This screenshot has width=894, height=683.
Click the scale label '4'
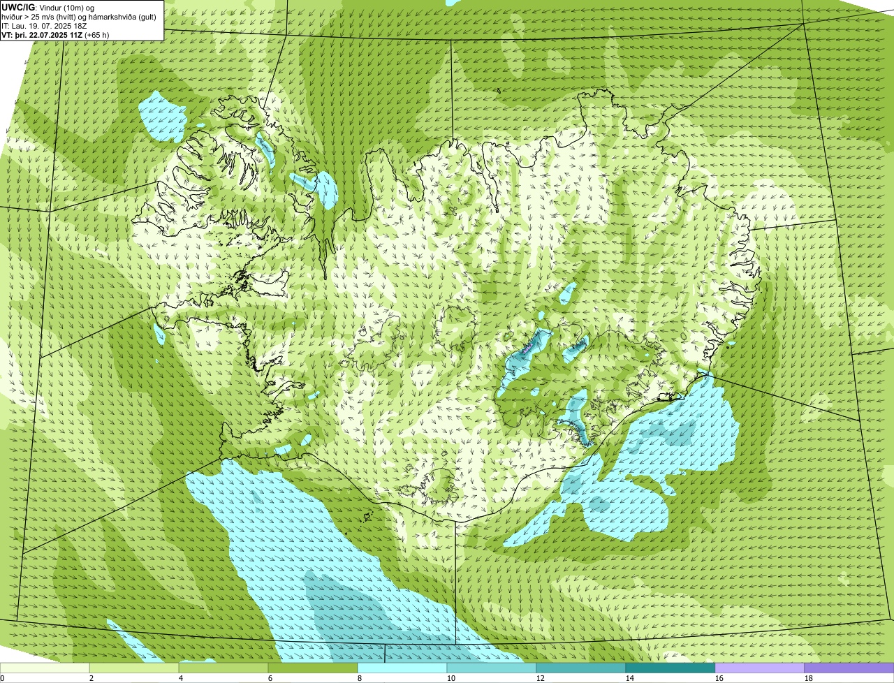click(181, 678)
